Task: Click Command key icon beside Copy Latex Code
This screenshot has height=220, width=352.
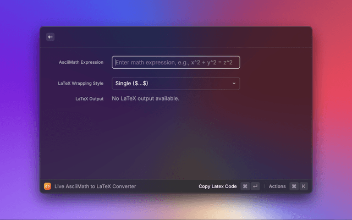Action: [245, 186]
